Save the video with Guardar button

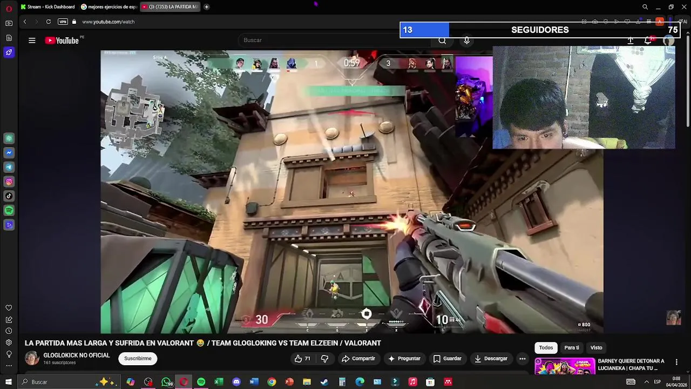tap(448, 359)
